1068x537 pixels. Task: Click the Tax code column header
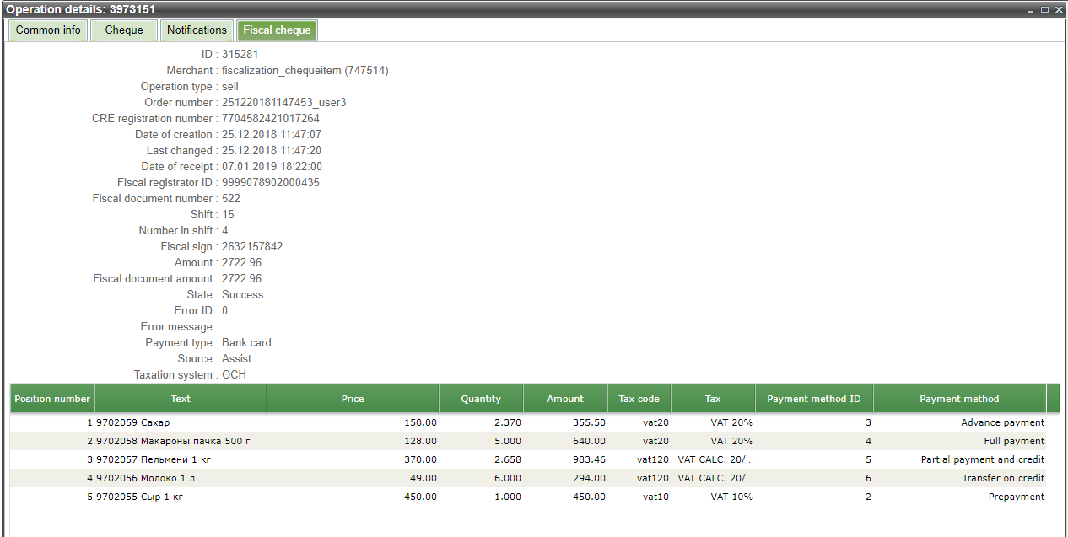(639, 399)
